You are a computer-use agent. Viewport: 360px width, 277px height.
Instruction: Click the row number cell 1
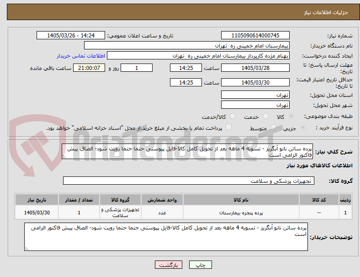click(x=345, y=213)
